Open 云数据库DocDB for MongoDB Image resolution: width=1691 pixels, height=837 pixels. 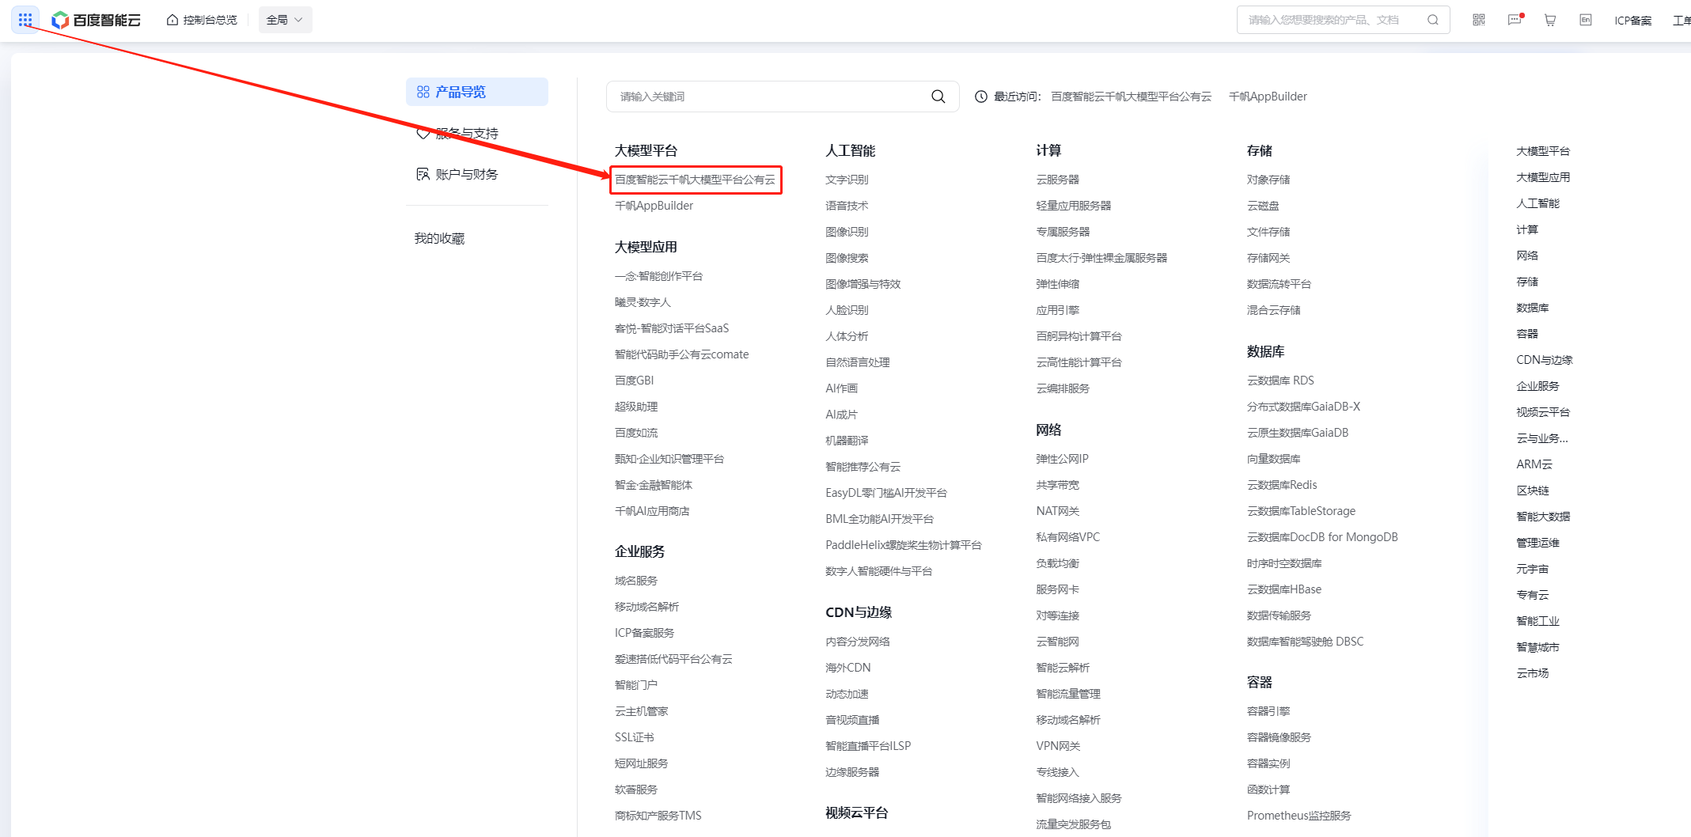pyautogui.click(x=1322, y=537)
